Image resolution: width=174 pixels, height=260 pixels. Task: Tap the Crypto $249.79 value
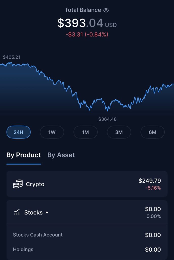[150, 181]
